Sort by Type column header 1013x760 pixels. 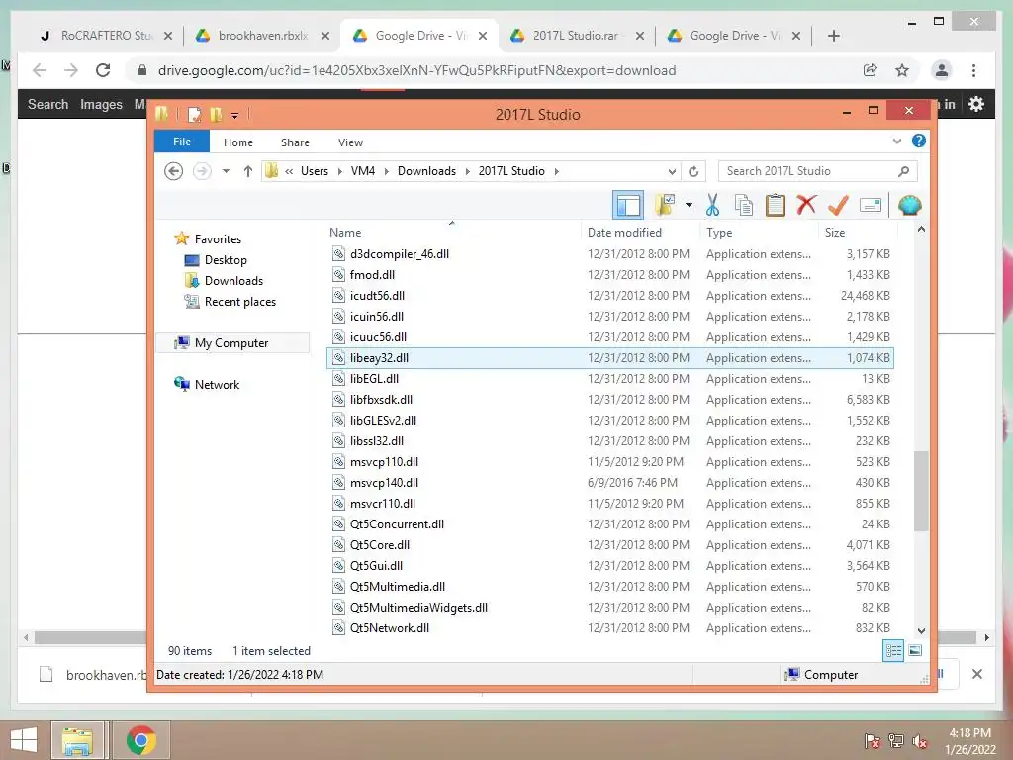coord(719,232)
